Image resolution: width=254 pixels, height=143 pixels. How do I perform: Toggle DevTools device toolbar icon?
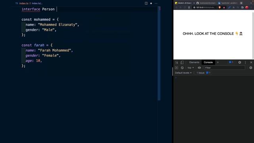182,62
